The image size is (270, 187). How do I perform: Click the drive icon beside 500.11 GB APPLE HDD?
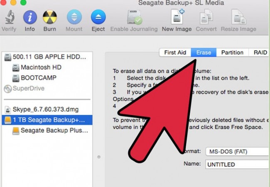(x=8, y=57)
